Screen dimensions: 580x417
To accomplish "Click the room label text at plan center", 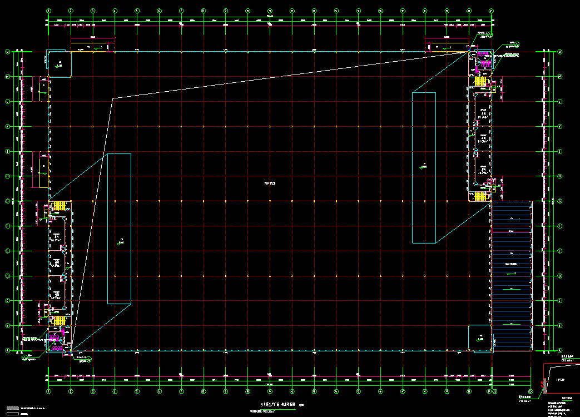I will pos(270,183).
